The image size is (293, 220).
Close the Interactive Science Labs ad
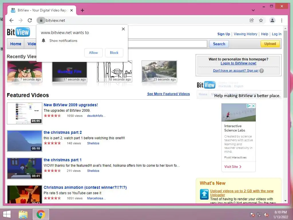(253, 106)
